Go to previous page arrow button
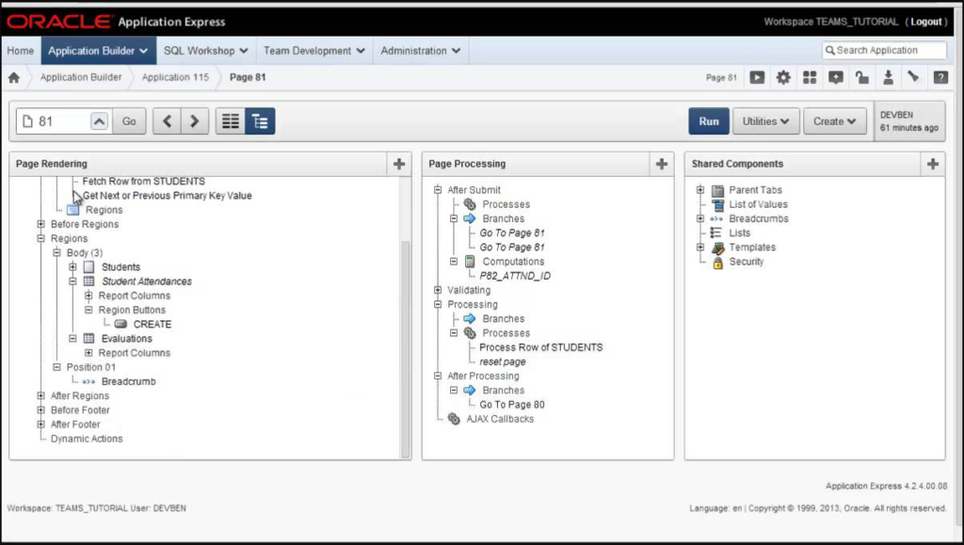Viewport: 964px width, 545px height. [x=167, y=121]
